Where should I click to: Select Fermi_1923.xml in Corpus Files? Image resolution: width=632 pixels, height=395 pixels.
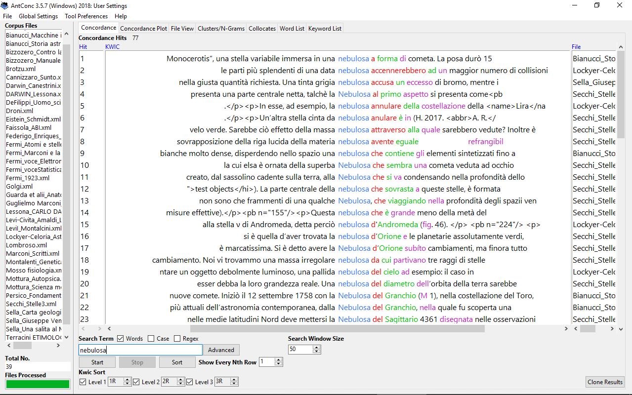click(x=28, y=178)
